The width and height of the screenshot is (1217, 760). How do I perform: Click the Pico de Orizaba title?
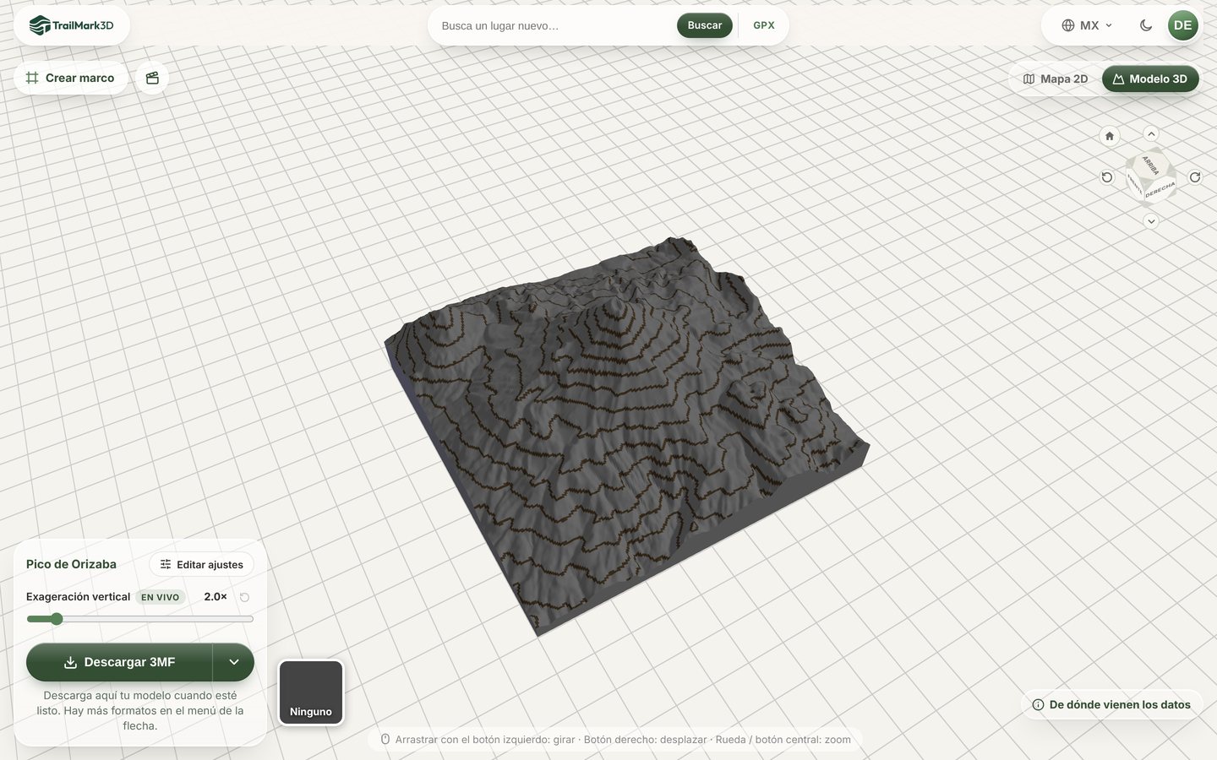(71, 564)
